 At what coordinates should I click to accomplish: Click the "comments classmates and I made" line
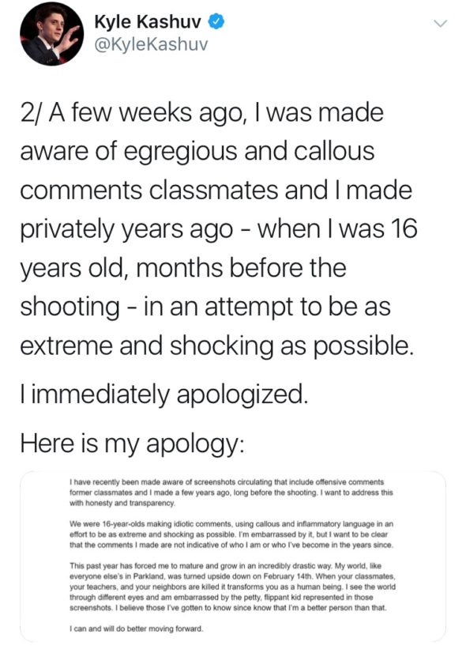point(216,191)
